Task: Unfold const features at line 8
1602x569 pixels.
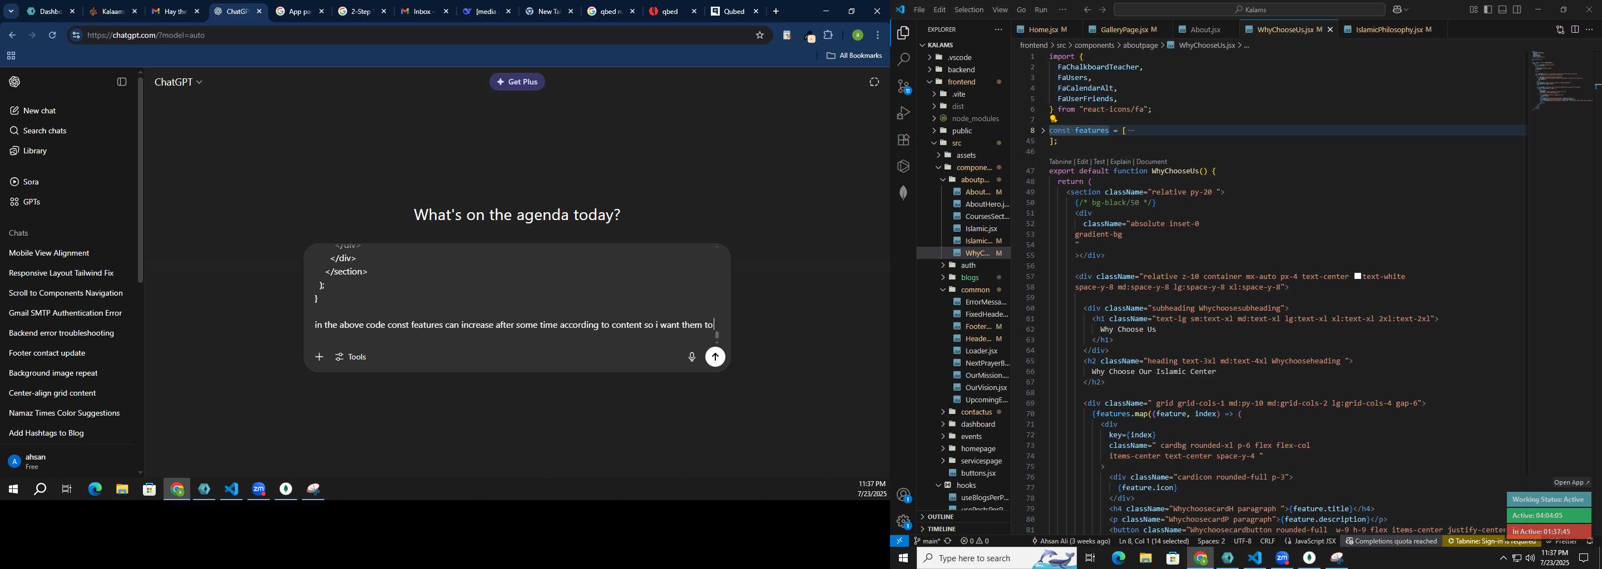Action: tap(1043, 131)
